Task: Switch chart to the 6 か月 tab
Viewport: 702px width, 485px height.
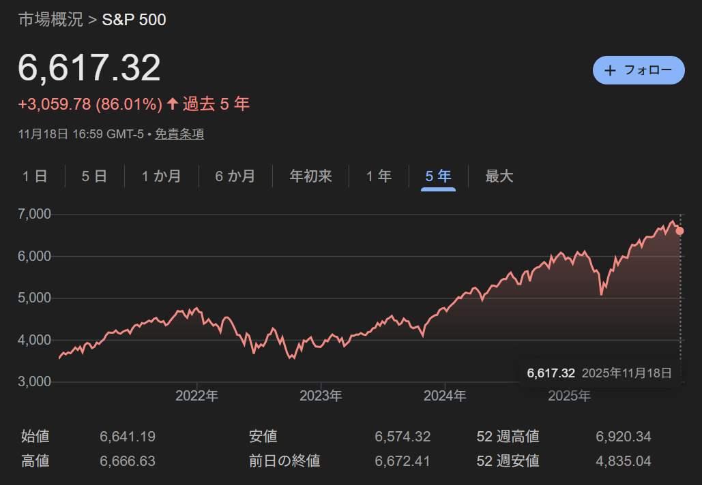Action: [235, 176]
